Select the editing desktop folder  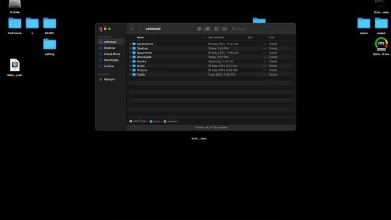tap(49, 47)
